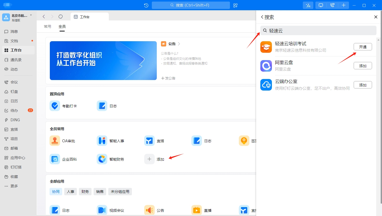382x216 pixels.
Task: Click the 视频会议 video meeting icon
Action: (x=102, y=210)
